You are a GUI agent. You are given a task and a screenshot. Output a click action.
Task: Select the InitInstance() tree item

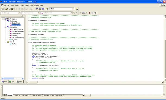(16, 25)
